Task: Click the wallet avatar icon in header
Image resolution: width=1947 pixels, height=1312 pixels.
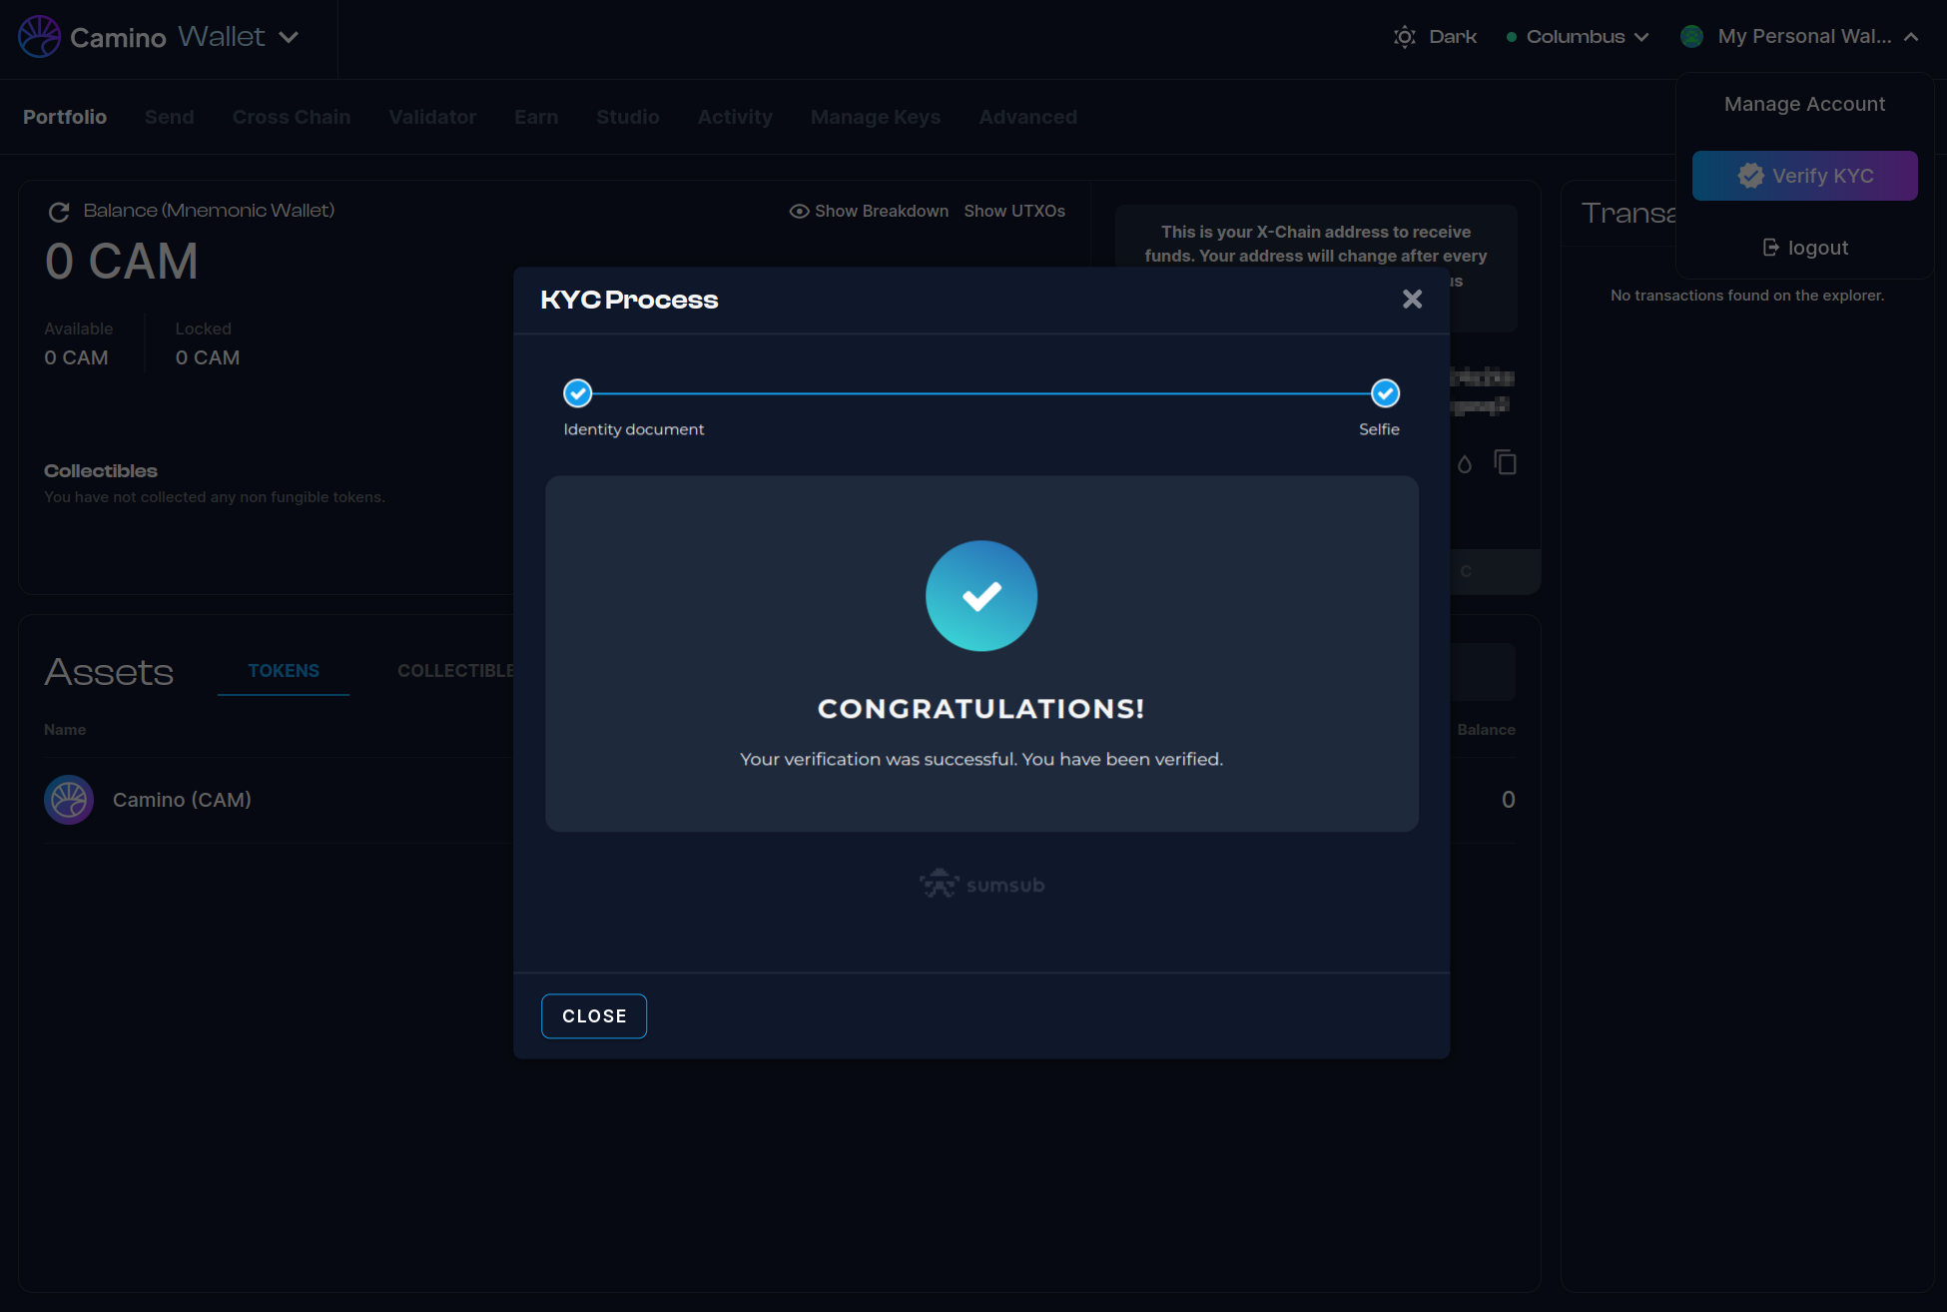Action: [1691, 37]
